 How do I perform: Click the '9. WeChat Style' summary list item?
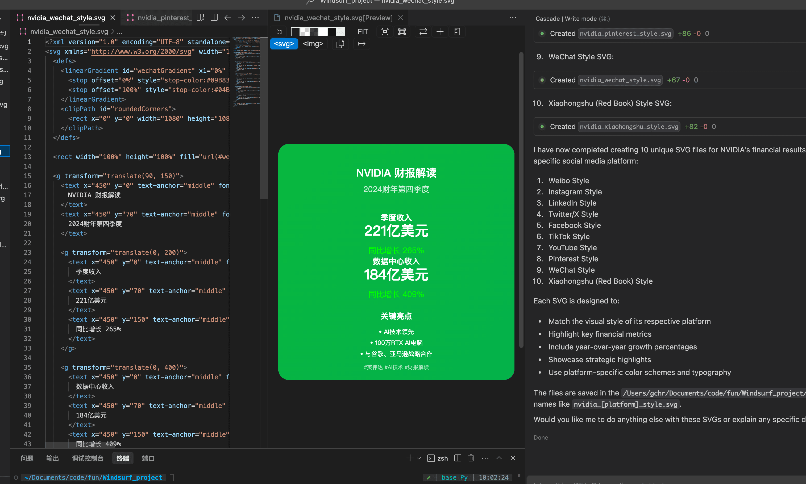[x=566, y=270]
